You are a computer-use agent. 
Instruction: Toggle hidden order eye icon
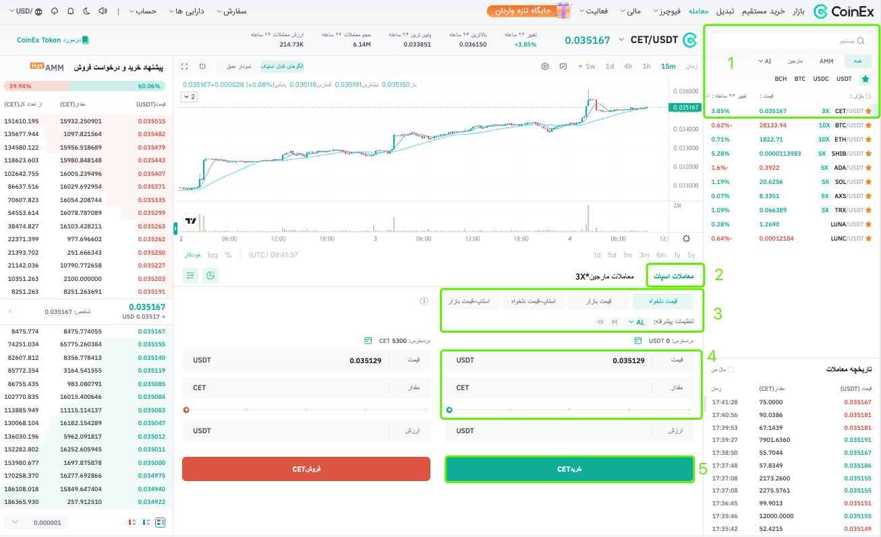point(599,322)
